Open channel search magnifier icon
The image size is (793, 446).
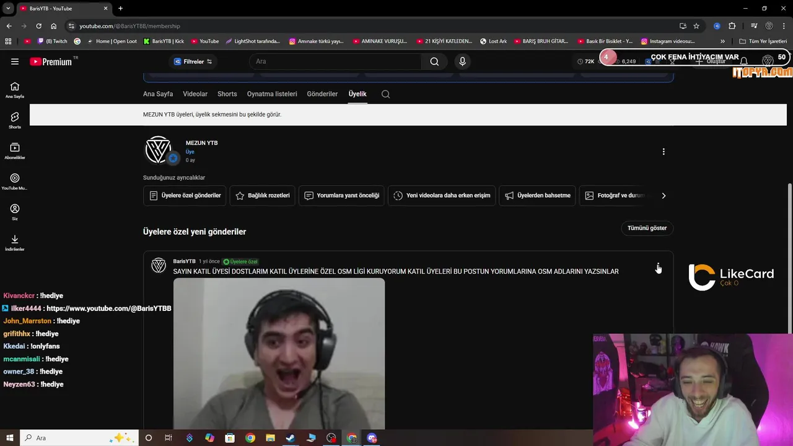[385, 94]
